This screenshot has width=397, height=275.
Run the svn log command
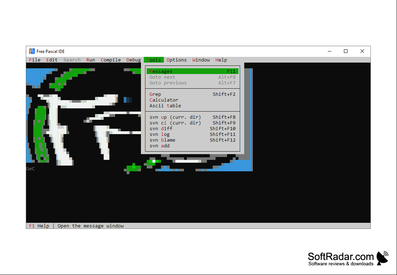193,134
